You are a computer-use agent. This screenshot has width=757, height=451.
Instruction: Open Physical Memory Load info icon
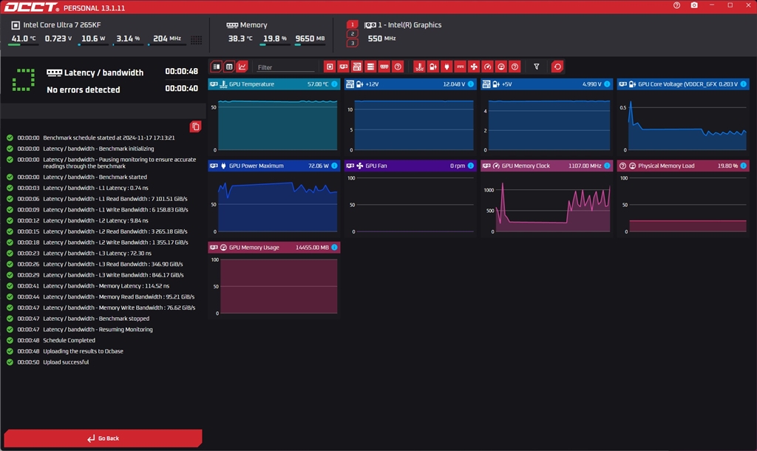(744, 166)
